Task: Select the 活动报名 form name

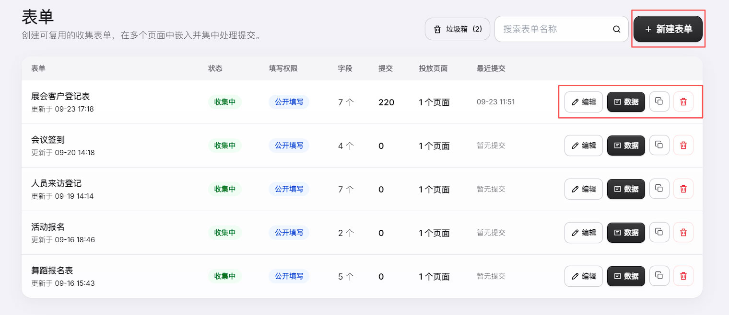Action: click(x=48, y=227)
